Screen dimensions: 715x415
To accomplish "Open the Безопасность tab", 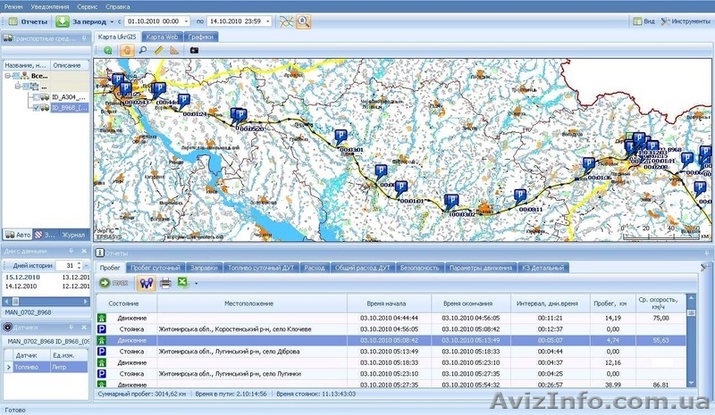I will [419, 268].
